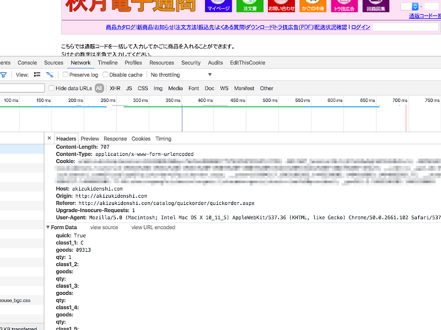Switch to the Timing detail tab

(163, 139)
